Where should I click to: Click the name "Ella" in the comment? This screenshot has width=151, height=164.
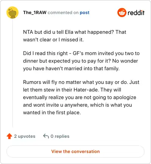pyautogui.click(x=69, y=32)
